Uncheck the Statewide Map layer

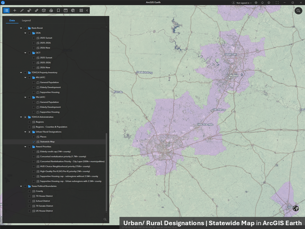(34, 142)
